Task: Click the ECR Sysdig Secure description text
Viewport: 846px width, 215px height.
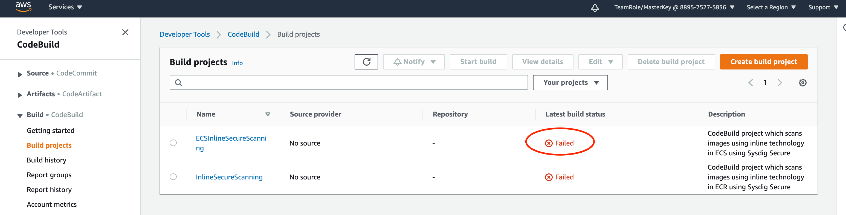Action: tap(755, 177)
